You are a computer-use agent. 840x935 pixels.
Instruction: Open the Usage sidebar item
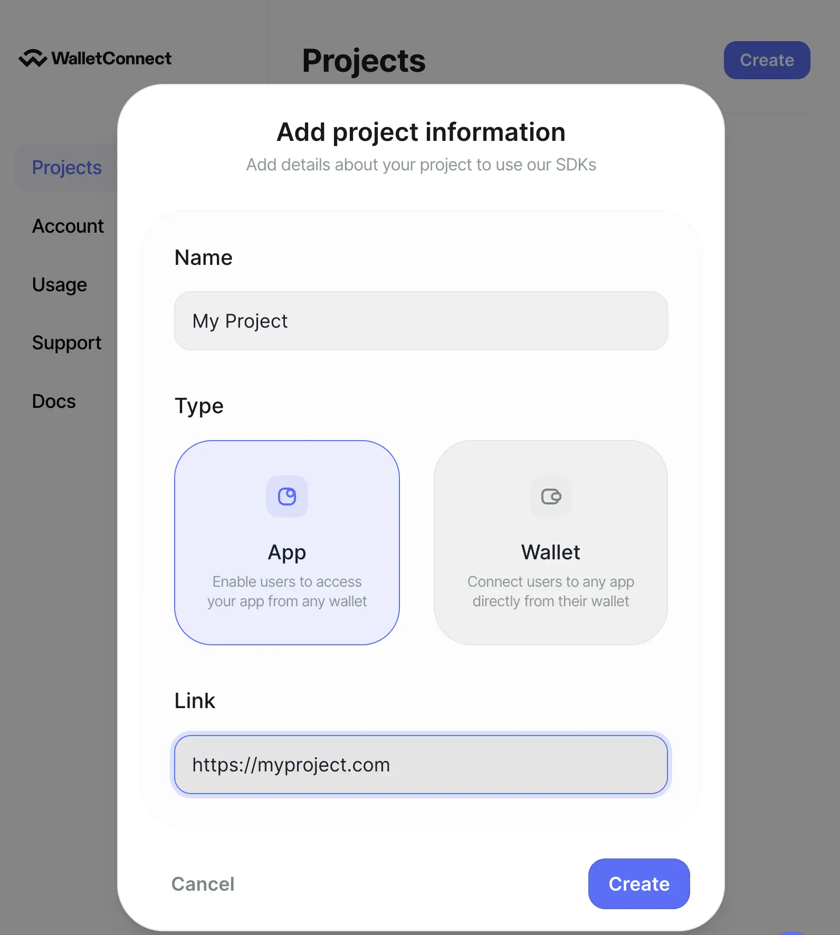[x=60, y=285]
